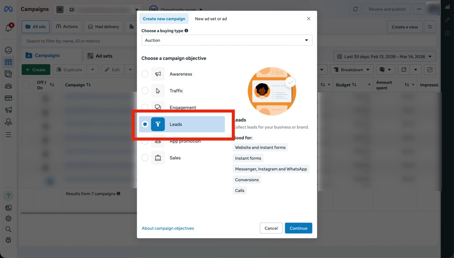Open the Help question mark icon
The image size is (454, 258).
point(8,196)
